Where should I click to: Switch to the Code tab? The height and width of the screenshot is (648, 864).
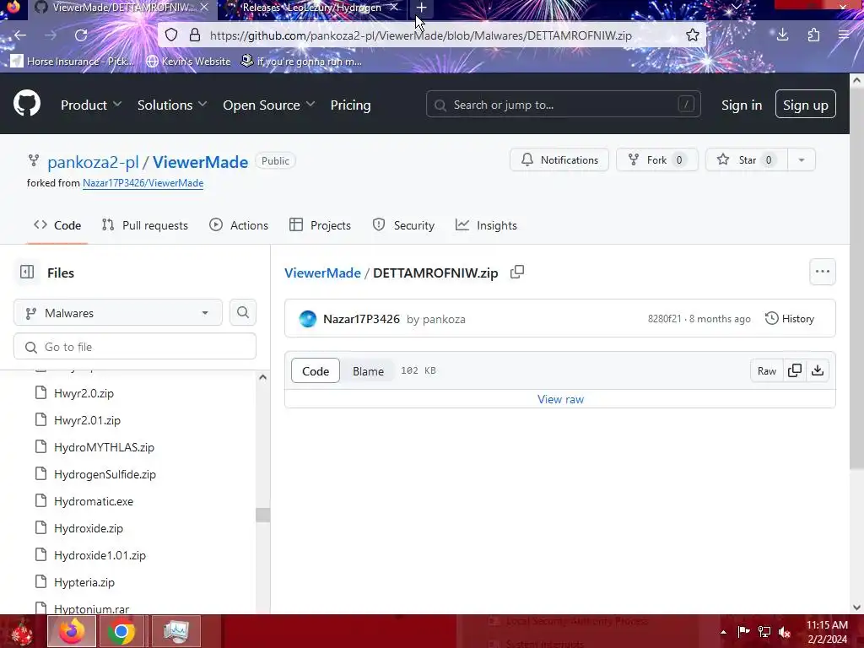point(57,225)
